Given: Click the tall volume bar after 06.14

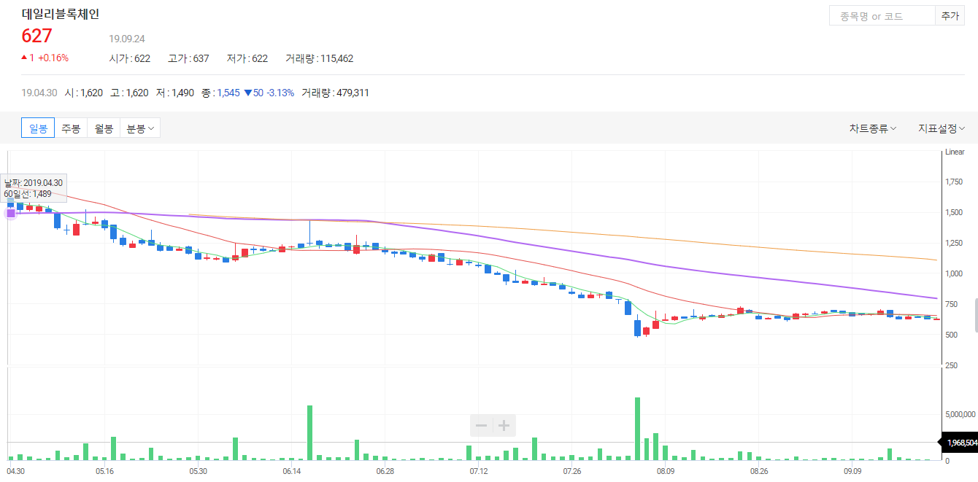Looking at the screenshot, I should (309, 432).
